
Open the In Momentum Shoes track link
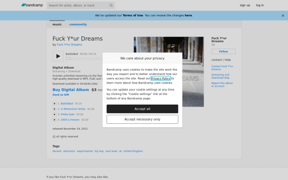tap(73, 109)
